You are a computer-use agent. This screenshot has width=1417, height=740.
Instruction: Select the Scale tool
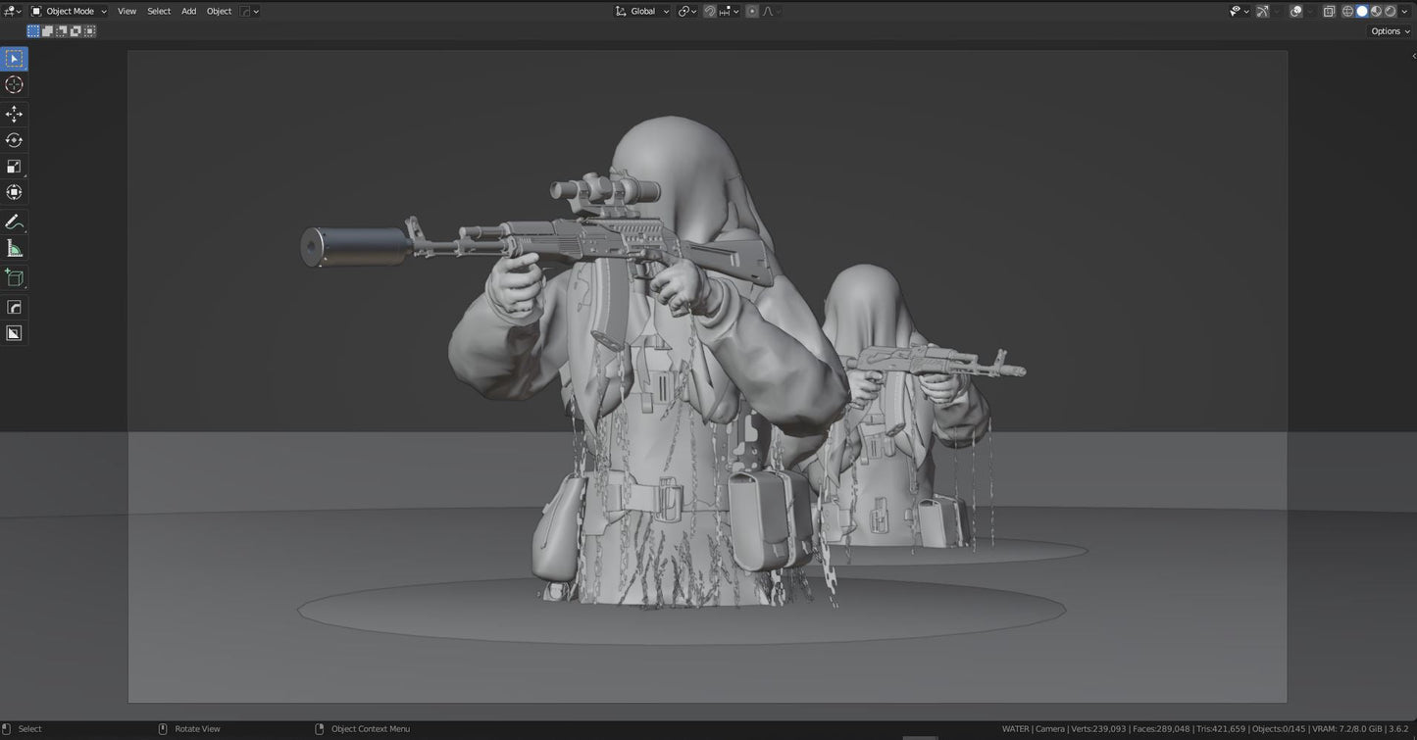pos(14,166)
